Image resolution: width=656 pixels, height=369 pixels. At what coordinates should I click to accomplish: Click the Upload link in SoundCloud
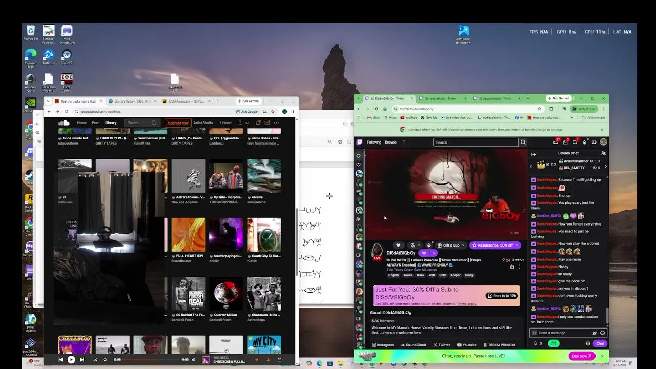pos(225,123)
